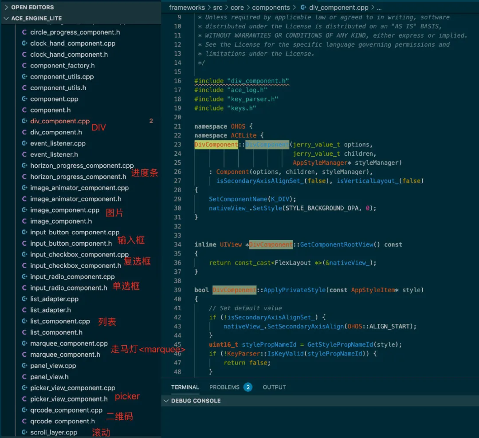Click C++ file icon beside div_component.cpp
This screenshot has height=438, width=479.
coord(24,121)
